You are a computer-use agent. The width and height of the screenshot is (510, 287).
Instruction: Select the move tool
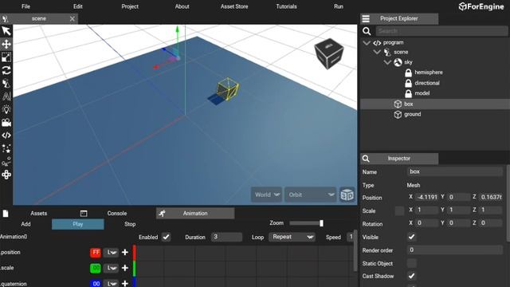6,44
